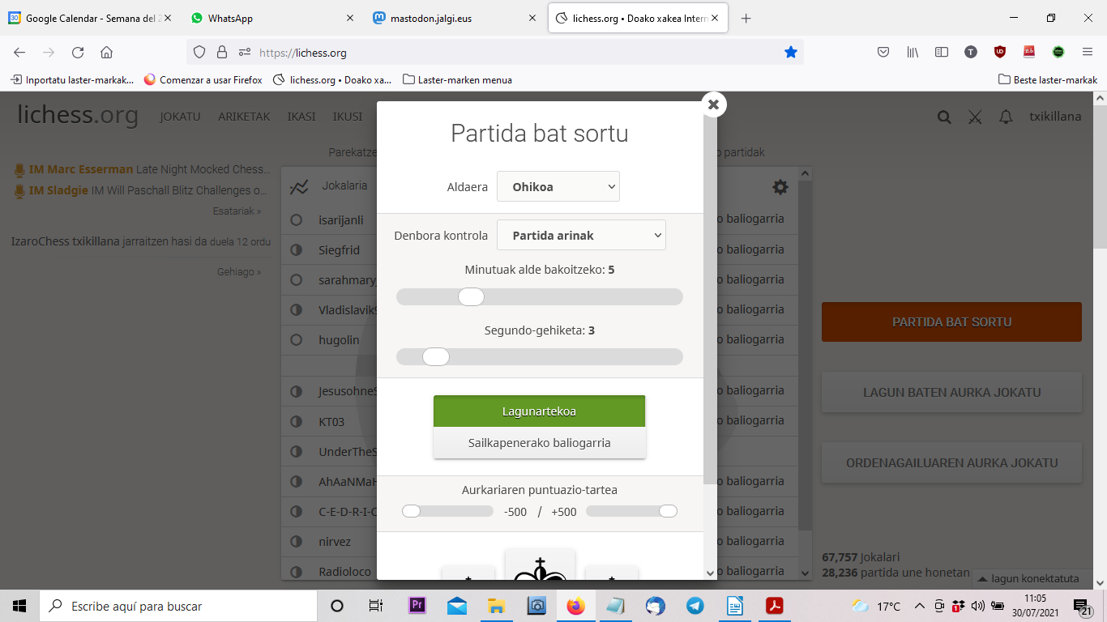Open the notifications bell icon
The image size is (1107, 622).
[1006, 117]
